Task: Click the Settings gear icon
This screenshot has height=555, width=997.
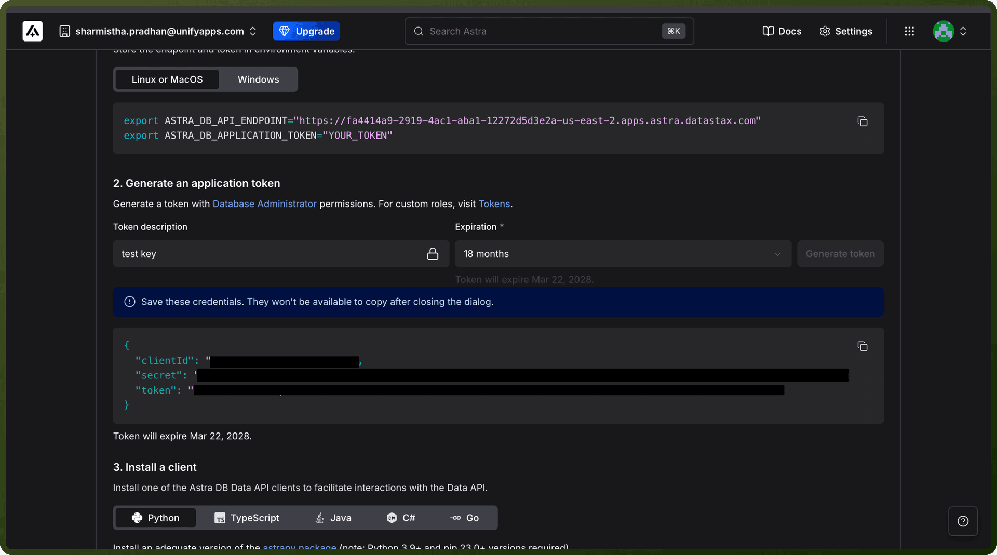Action: [825, 31]
